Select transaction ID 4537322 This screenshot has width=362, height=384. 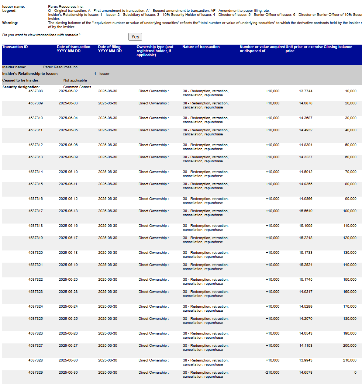tap(35, 280)
